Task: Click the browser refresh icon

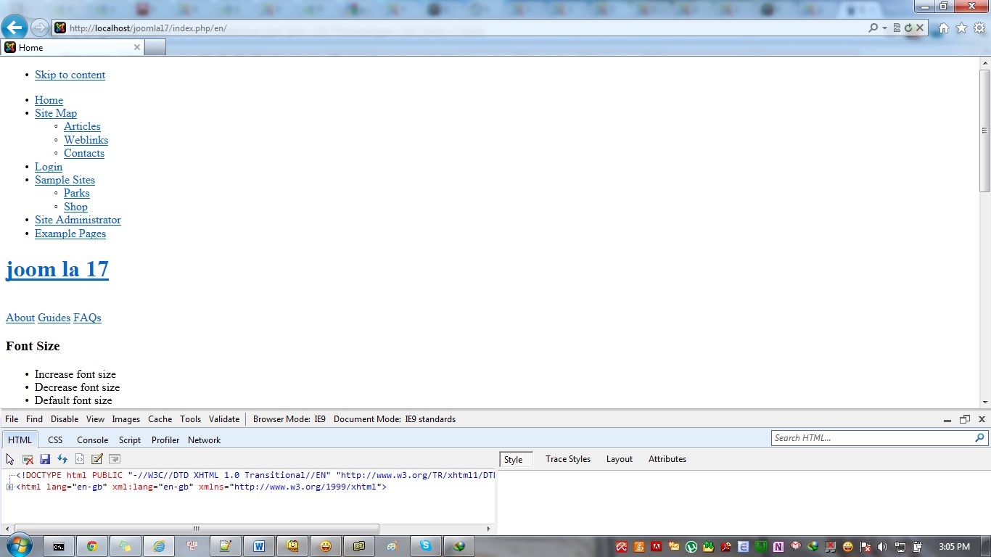Action: 908,28
